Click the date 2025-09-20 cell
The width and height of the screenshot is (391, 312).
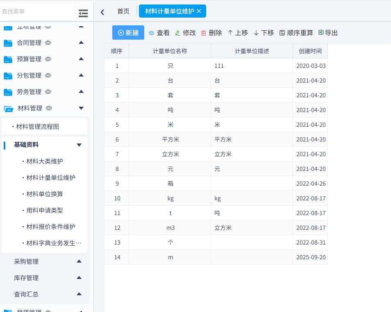pos(311,257)
